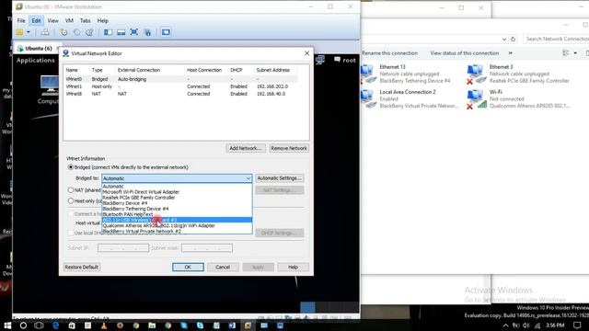The width and height of the screenshot is (589, 331).
Task: Open the power options dropdown arrow
Action: (29, 32)
